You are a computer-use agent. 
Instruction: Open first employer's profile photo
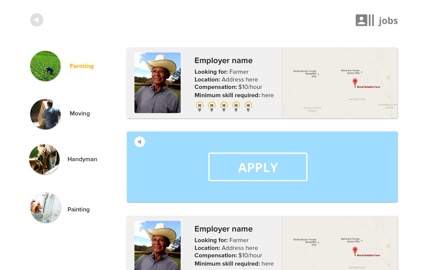(x=157, y=83)
